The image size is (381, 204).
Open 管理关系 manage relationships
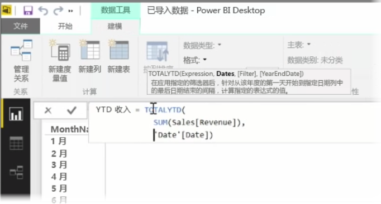pyautogui.click(x=21, y=61)
